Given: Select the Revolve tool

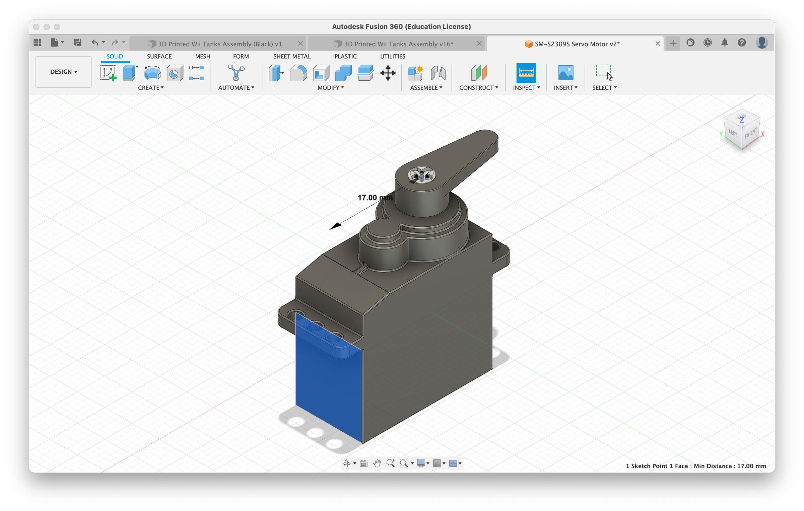Looking at the screenshot, I should 152,73.
